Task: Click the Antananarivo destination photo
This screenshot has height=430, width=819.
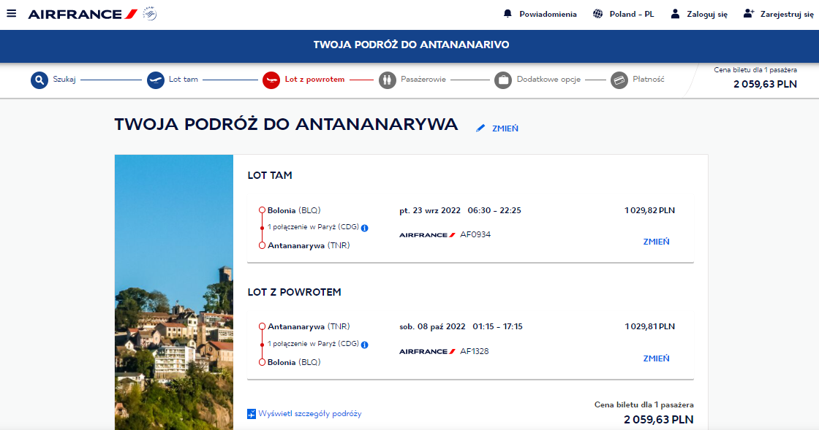Action: (174, 293)
